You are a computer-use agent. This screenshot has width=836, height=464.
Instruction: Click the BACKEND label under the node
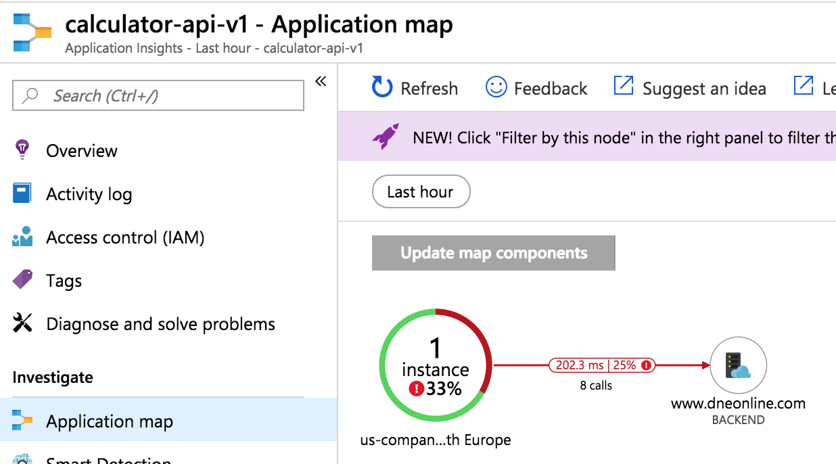(x=738, y=420)
